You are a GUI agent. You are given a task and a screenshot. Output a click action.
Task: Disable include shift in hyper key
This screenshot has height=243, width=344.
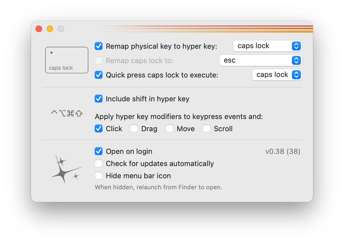tap(99, 99)
